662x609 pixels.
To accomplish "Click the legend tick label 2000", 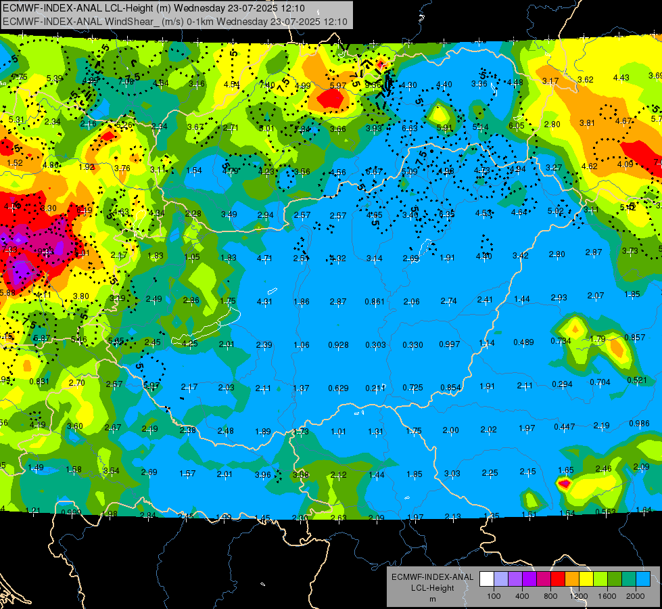I will pos(636,596).
